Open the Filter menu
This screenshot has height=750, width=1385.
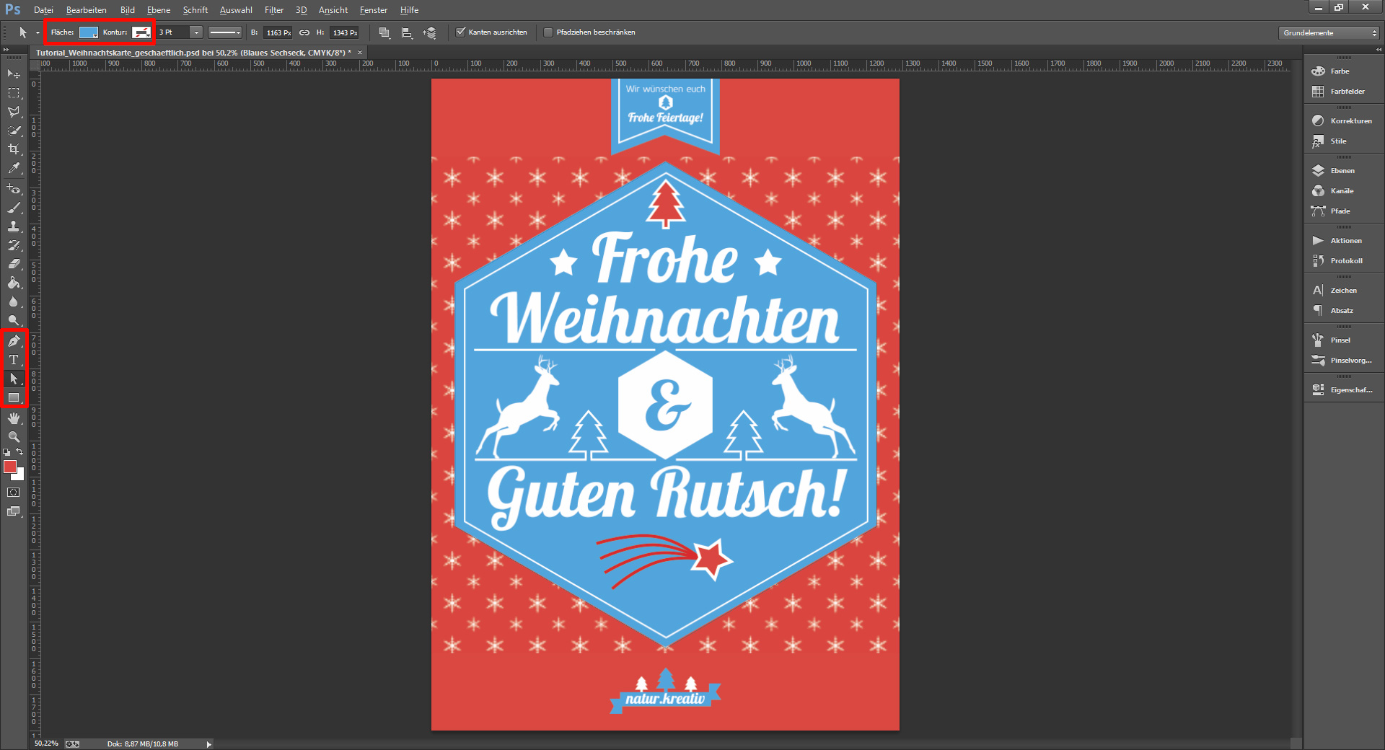(x=273, y=10)
